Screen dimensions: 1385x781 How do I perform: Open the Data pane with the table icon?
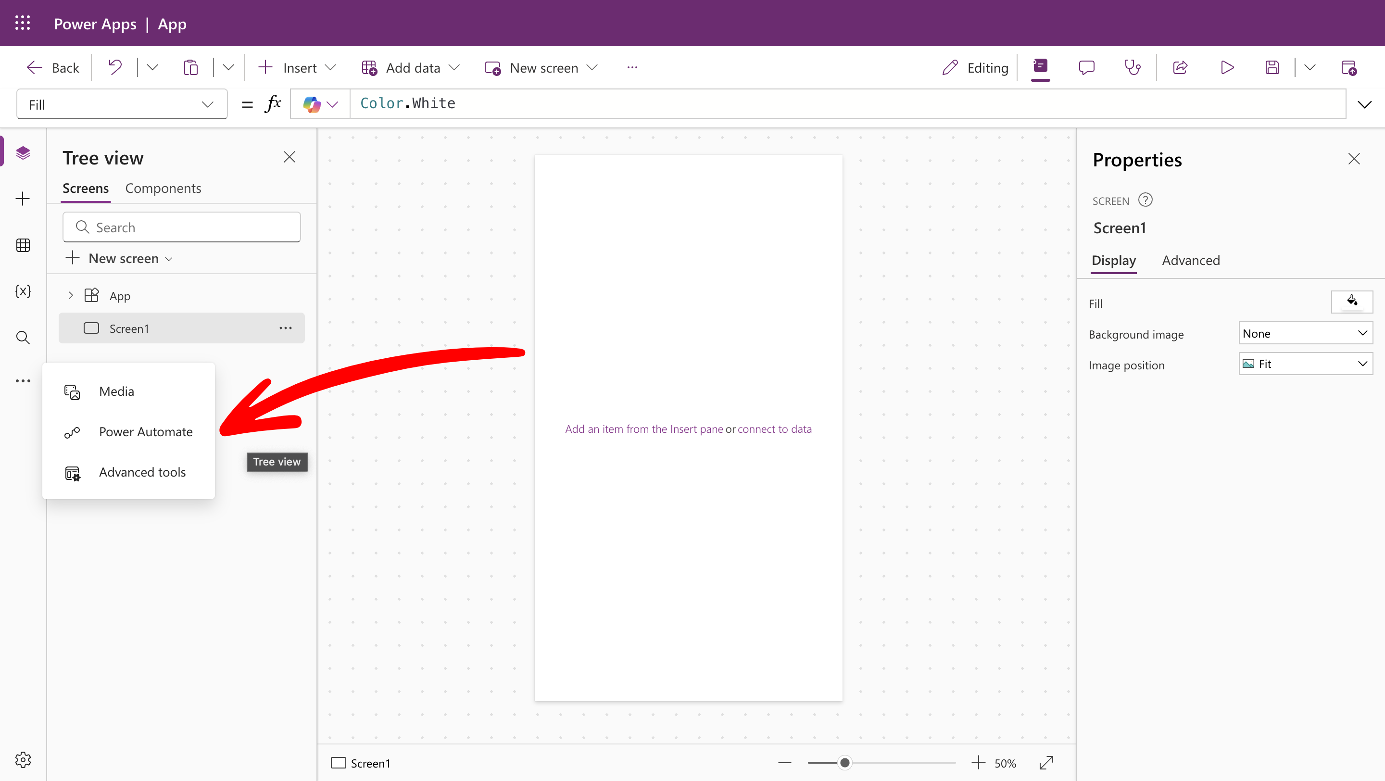(23, 245)
